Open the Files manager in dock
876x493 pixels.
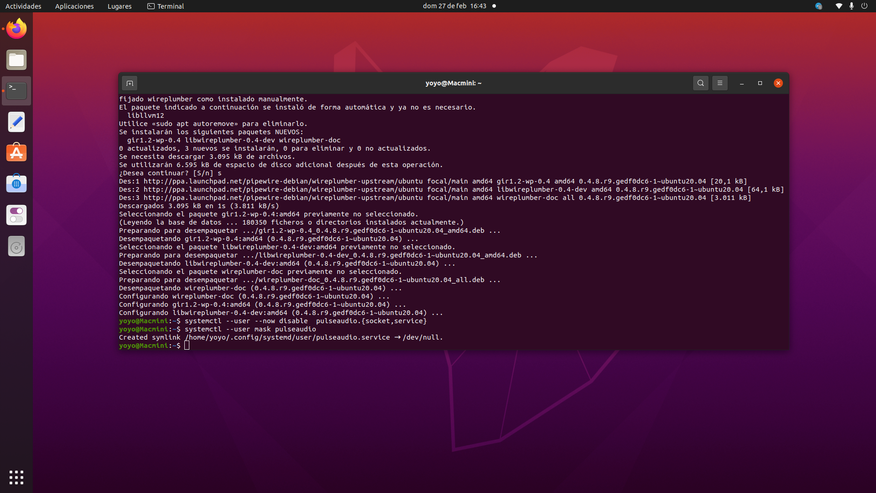tap(16, 60)
